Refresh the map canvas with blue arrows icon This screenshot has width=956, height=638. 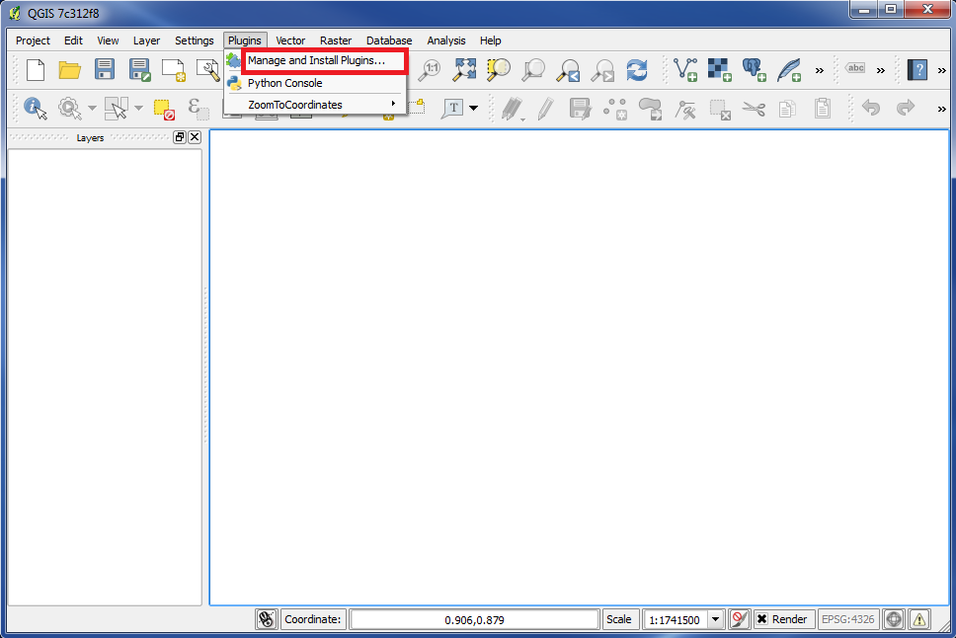[637, 70]
